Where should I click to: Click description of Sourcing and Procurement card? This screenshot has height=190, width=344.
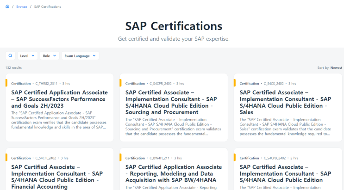coord(173,127)
